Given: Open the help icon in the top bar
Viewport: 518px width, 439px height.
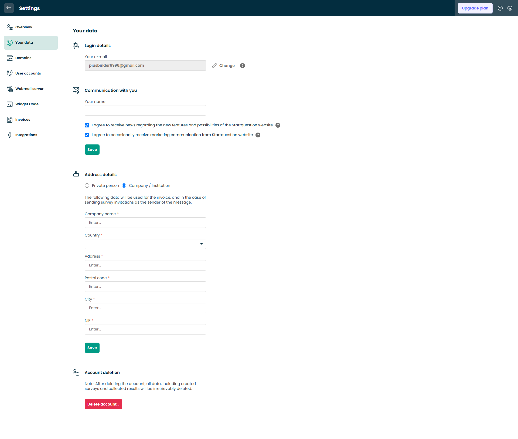Looking at the screenshot, I should [x=500, y=8].
